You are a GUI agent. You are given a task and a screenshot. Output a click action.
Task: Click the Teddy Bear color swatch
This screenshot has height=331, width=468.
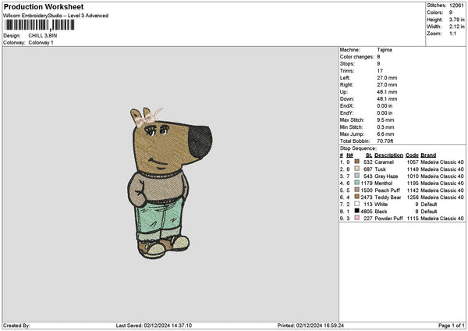pyautogui.click(x=356, y=197)
